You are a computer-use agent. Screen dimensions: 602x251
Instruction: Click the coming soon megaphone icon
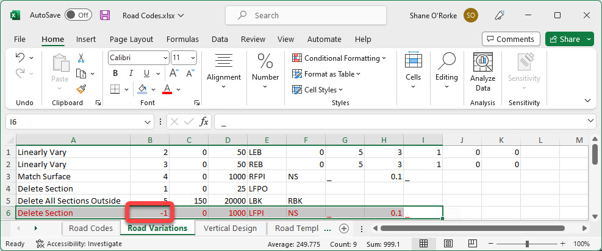pyautogui.click(x=499, y=15)
